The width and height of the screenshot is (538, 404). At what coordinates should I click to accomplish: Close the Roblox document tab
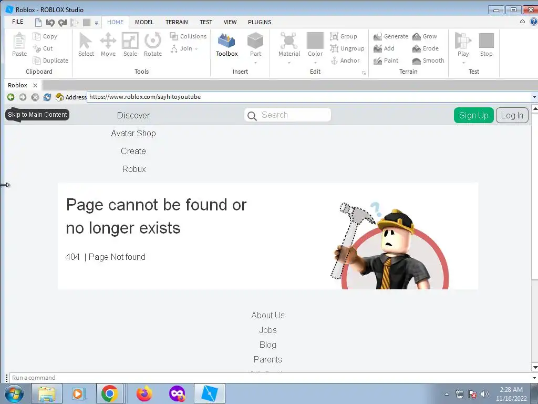[x=35, y=85]
